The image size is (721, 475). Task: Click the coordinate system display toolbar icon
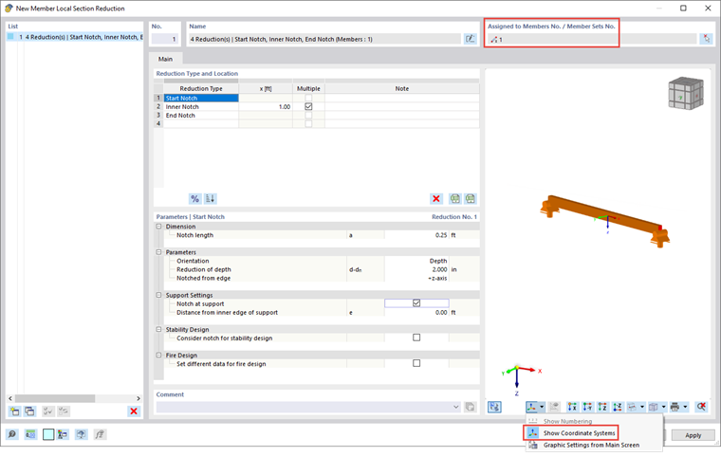tap(531, 407)
